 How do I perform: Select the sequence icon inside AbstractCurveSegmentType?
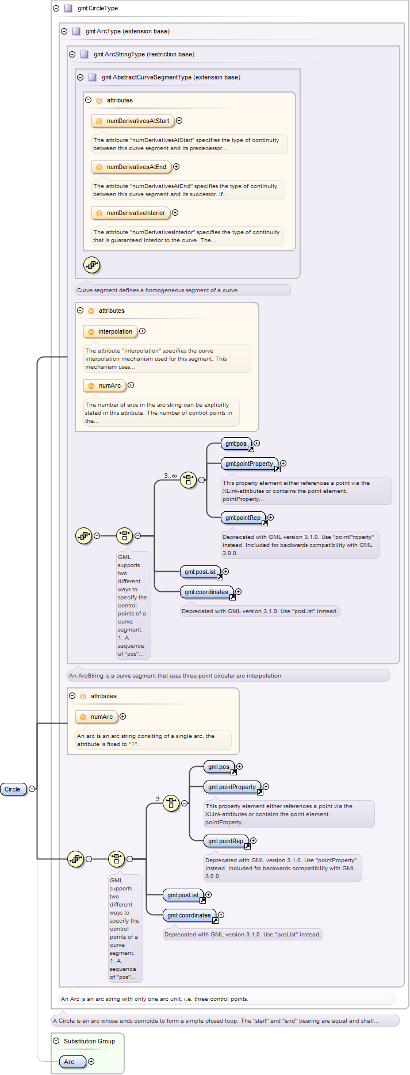(92, 265)
